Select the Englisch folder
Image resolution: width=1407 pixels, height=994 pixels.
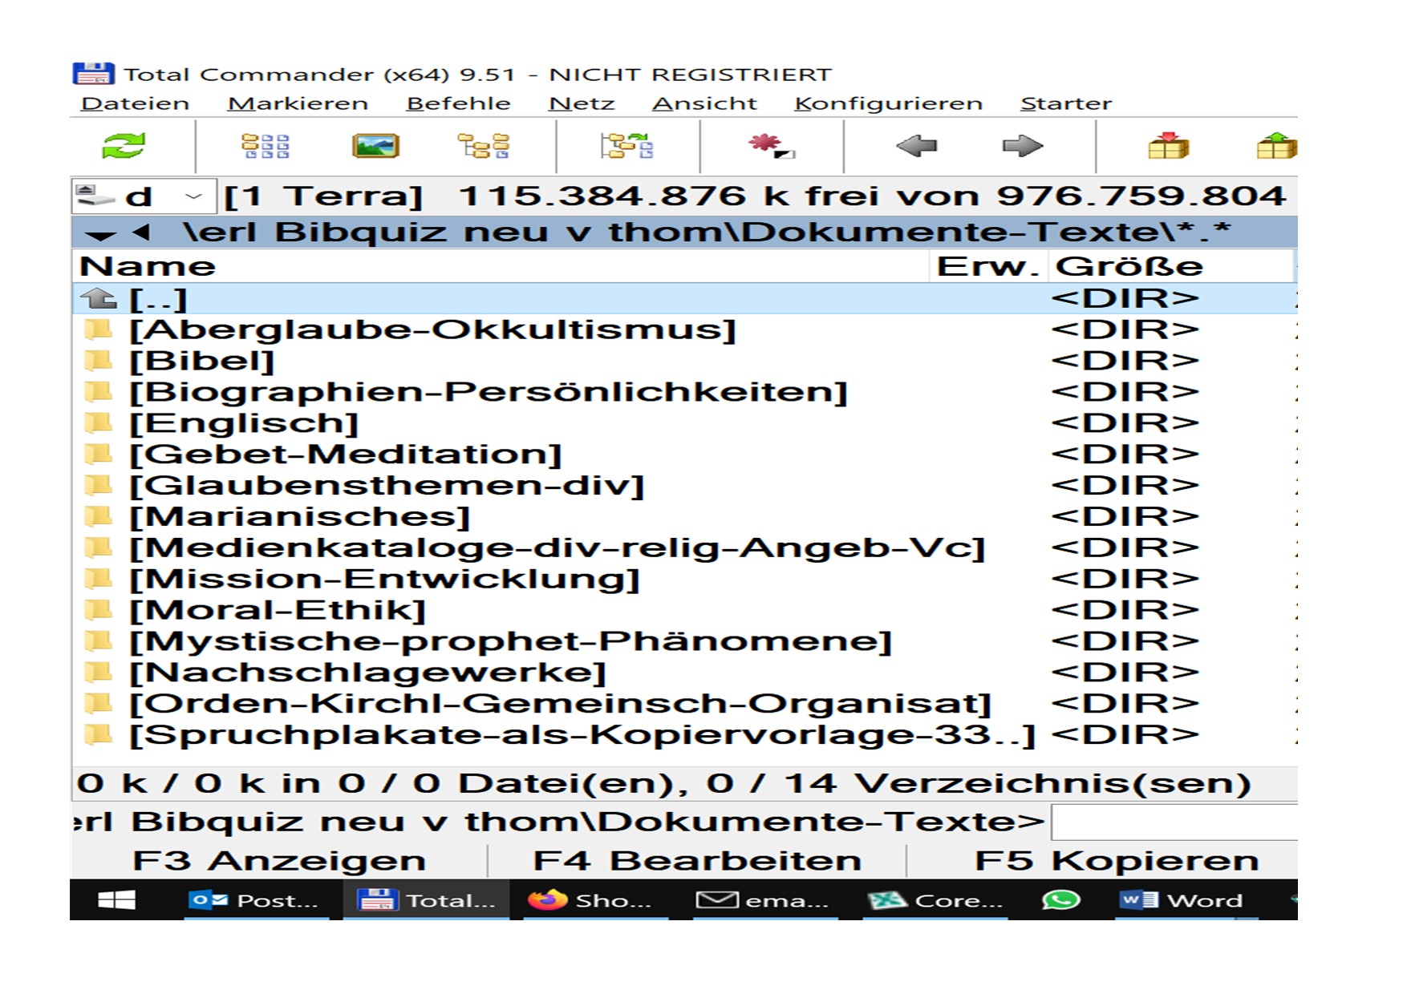(x=684, y=423)
